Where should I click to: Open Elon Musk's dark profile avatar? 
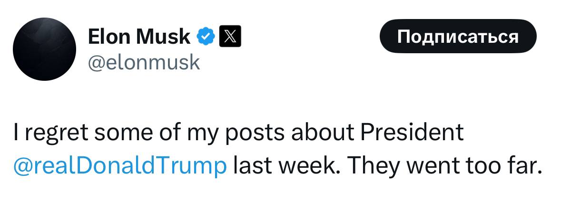(44, 49)
